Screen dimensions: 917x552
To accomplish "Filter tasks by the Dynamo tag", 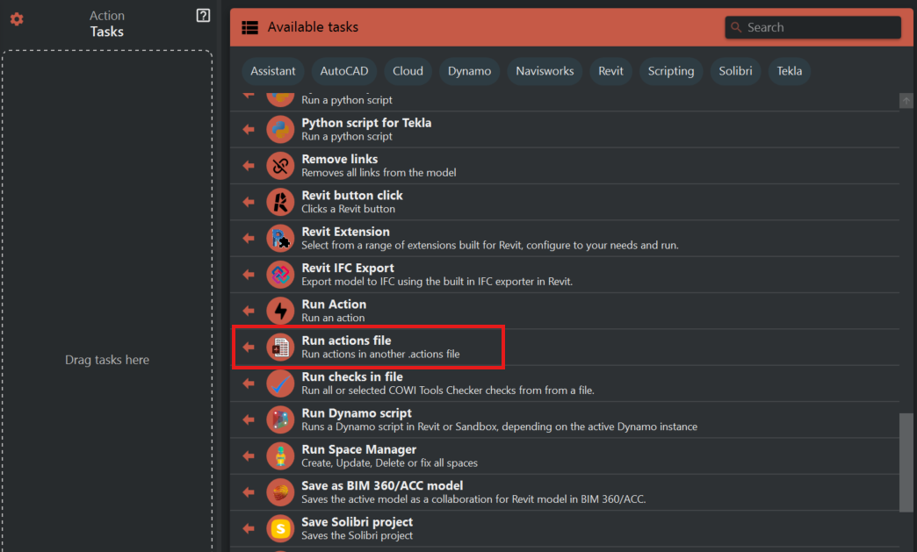I will click(x=469, y=71).
